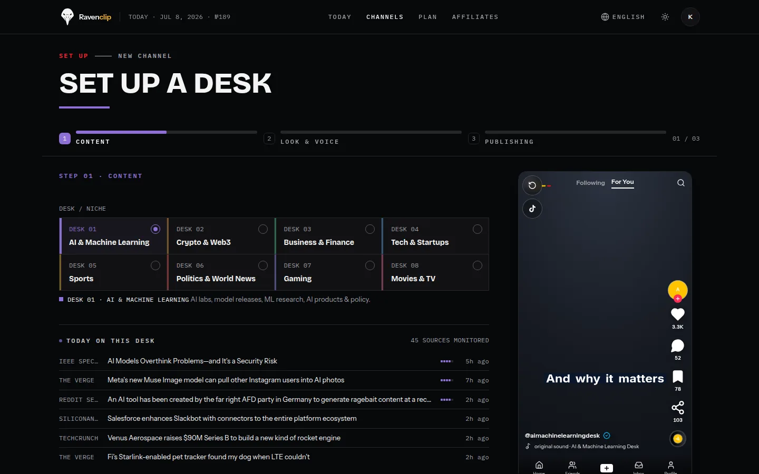Select the Business & Finance desk radio
Screen dimensions: 759x474
coord(370,229)
